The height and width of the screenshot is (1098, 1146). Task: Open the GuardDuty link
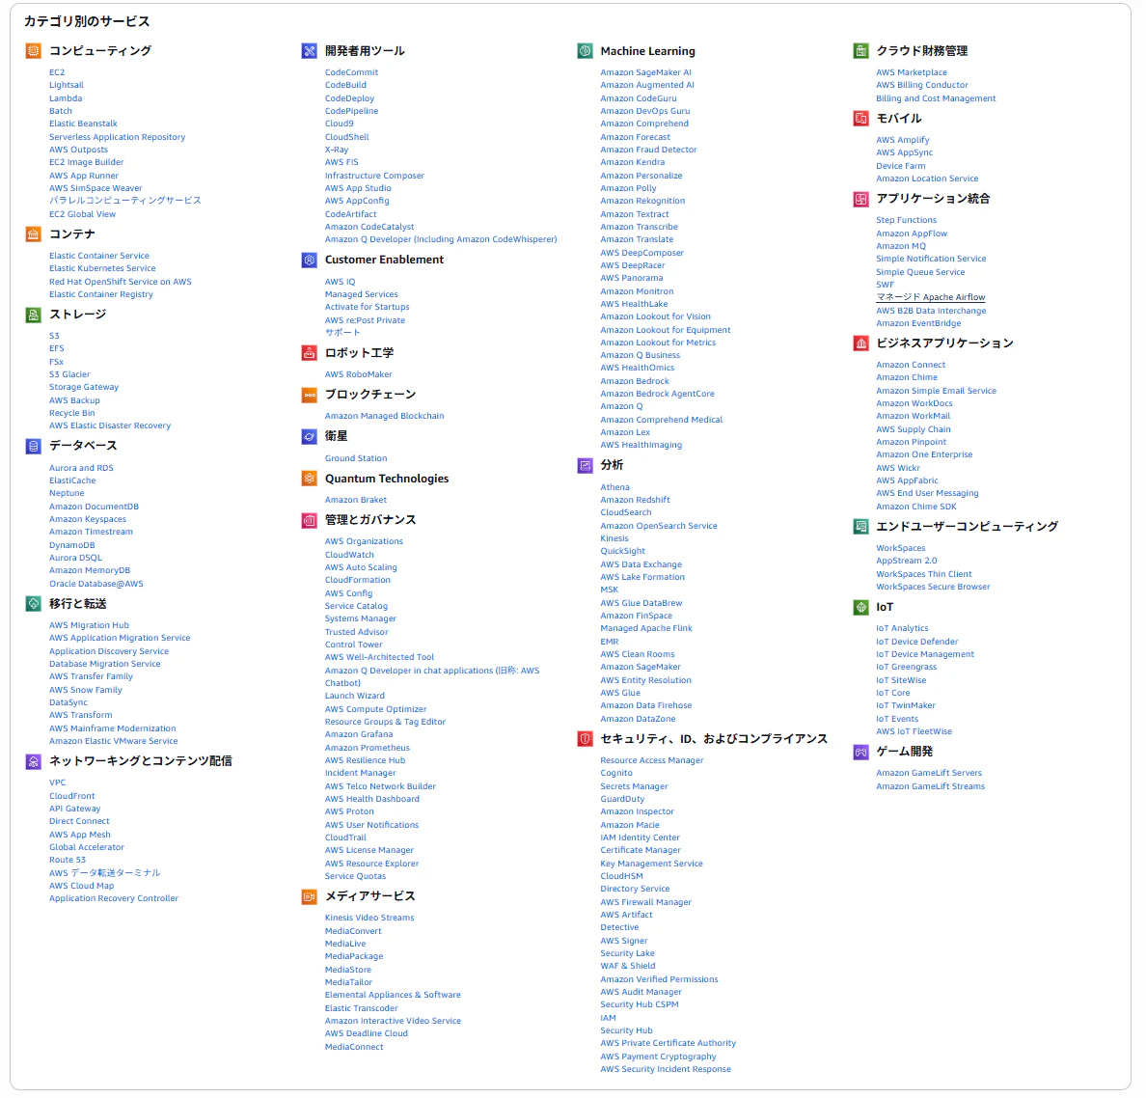point(623,799)
